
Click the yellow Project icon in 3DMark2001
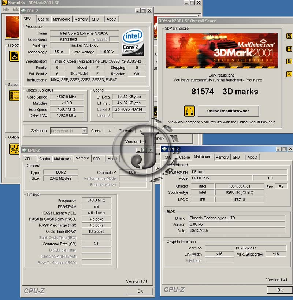14,56
